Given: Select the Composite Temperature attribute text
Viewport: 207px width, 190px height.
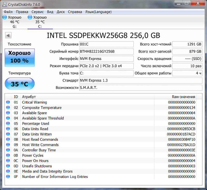Looking at the screenshot, I should click(42, 108).
